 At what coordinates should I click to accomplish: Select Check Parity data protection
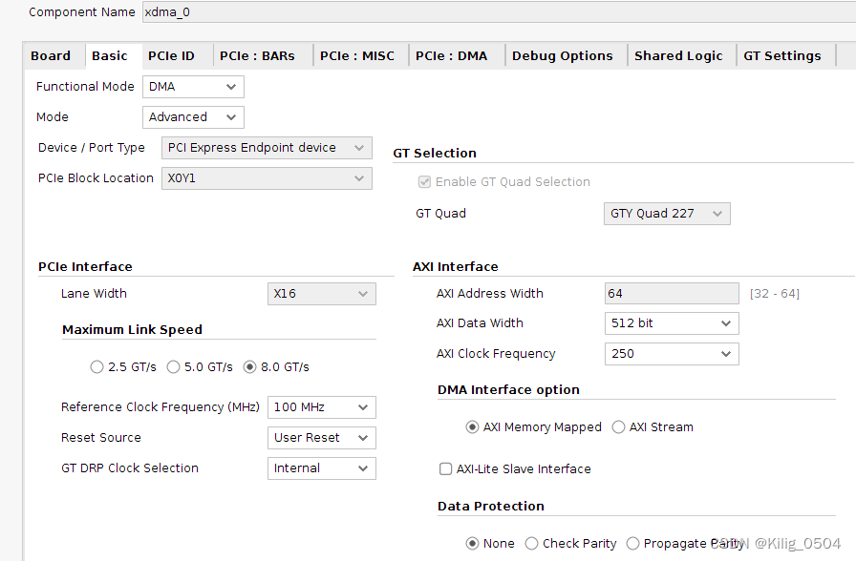tap(530, 543)
